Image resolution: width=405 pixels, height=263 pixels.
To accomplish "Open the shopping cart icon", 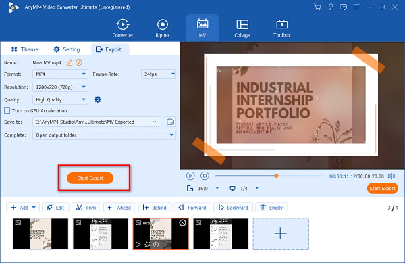I will [317, 7].
